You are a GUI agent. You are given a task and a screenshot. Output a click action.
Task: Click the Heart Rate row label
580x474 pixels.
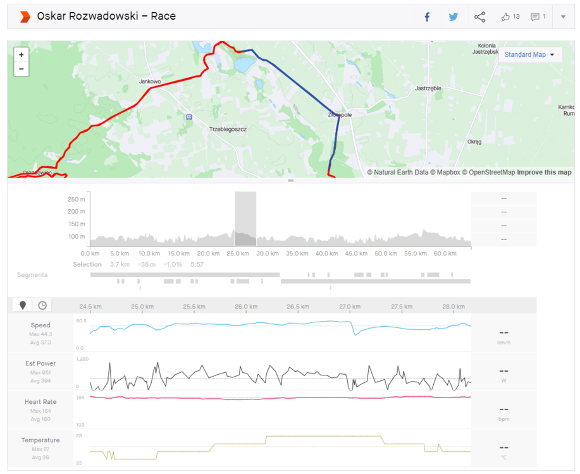[40, 402]
